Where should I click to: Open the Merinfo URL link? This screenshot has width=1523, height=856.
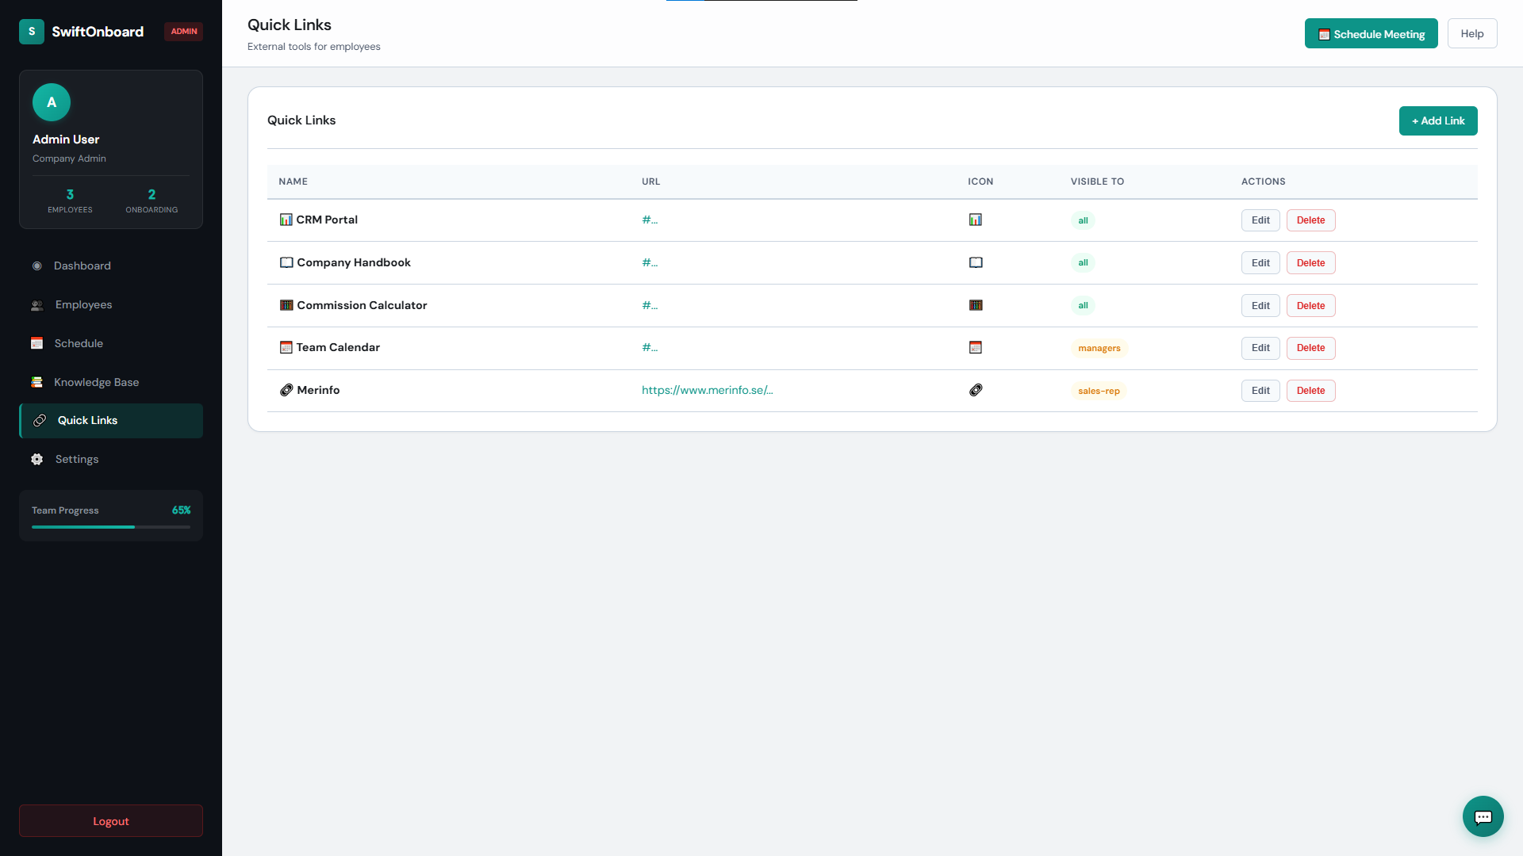pyautogui.click(x=707, y=390)
